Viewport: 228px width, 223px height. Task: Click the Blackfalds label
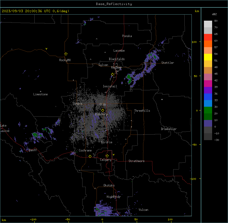pos(117,59)
